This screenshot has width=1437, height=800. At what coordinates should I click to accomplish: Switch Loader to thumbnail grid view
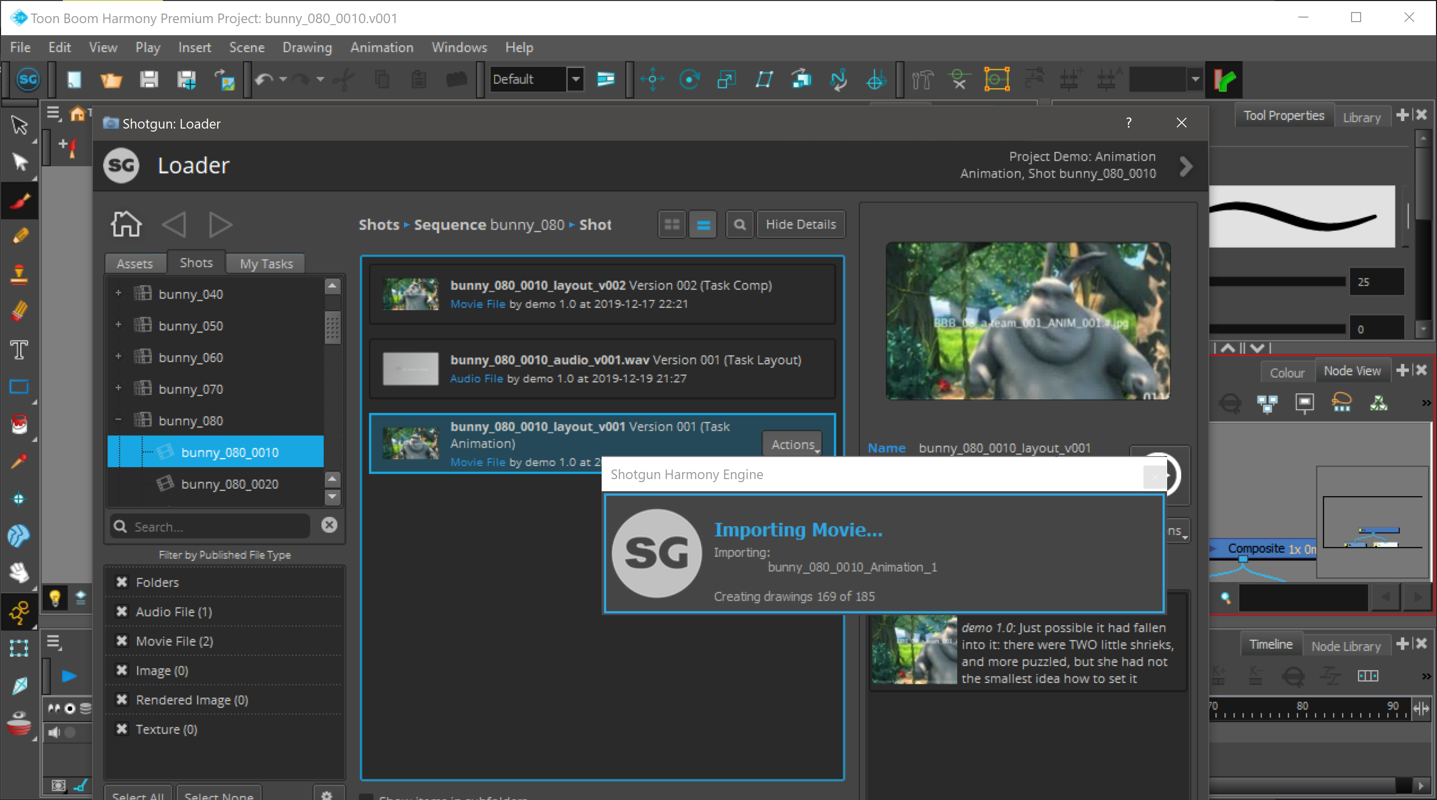point(672,224)
